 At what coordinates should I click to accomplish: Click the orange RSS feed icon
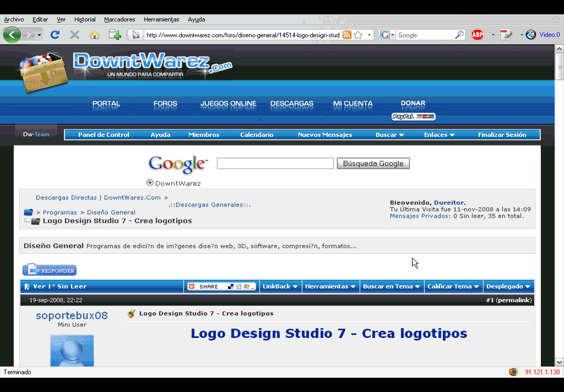[347, 35]
